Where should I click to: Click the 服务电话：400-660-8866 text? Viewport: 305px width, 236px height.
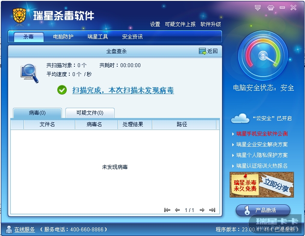pos(74,230)
